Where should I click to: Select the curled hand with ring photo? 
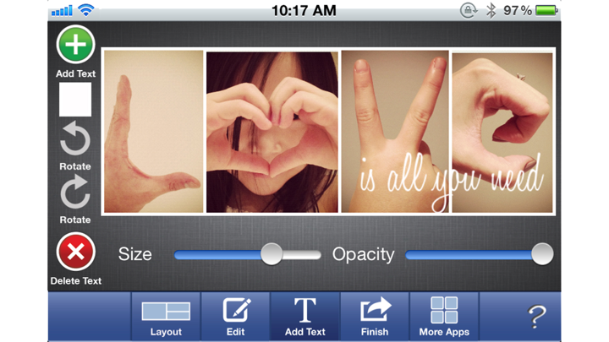502,133
